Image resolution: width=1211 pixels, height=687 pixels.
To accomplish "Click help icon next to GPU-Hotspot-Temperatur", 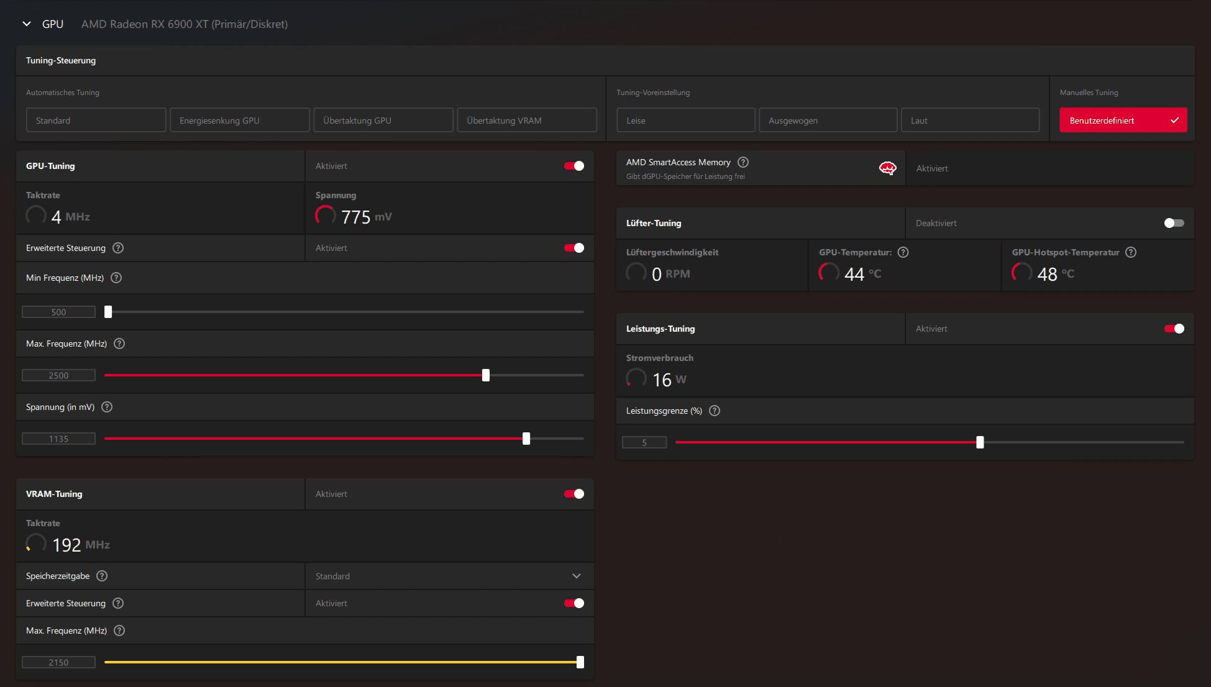I will pyautogui.click(x=1131, y=252).
